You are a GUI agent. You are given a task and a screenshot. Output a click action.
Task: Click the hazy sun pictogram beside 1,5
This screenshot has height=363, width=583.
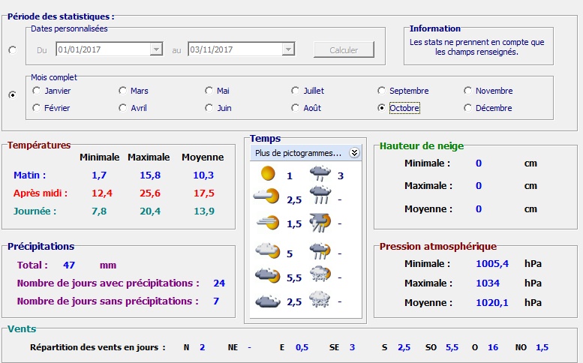click(268, 223)
